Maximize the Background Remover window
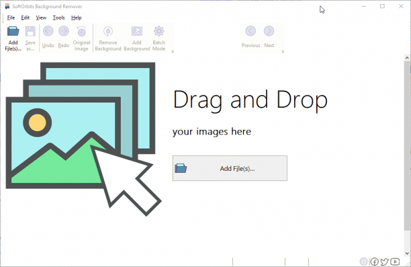The image size is (411, 267). pyautogui.click(x=382, y=6)
